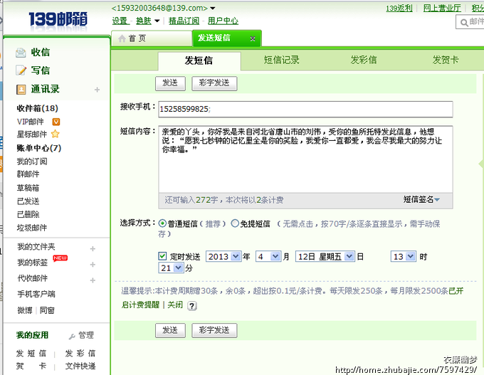The height and width of the screenshot is (375, 484).
Task: Expand the 短信签名 dropdown
Action: (421, 200)
